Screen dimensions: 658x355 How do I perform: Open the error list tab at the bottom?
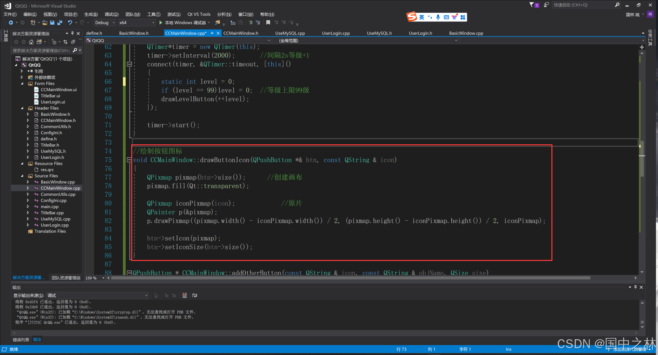(x=21, y=340)
